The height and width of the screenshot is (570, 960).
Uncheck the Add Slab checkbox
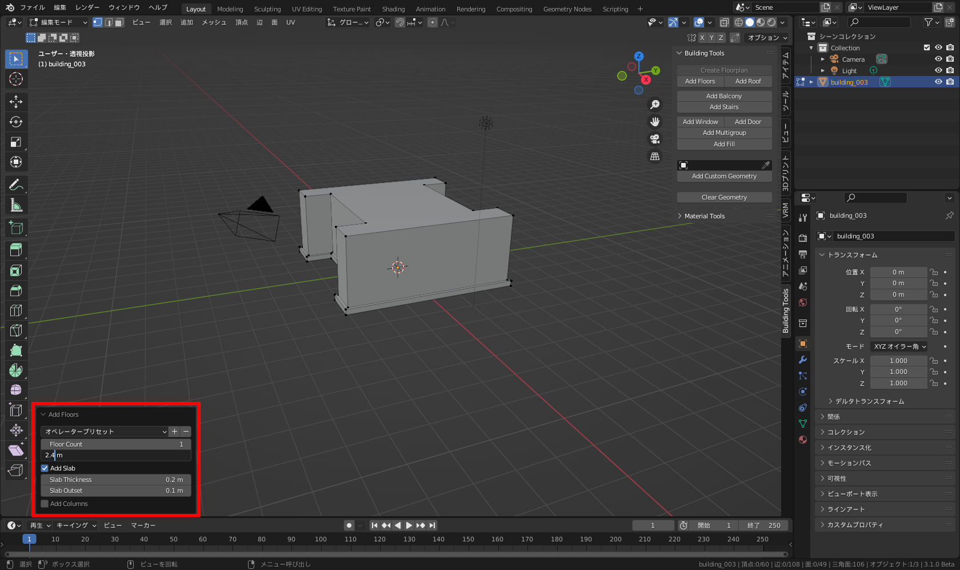(x=45, y=468)
